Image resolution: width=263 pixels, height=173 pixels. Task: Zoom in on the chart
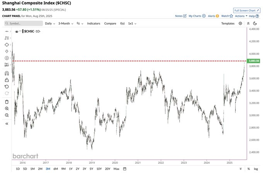pyautogui.click(x=7, y=109)
